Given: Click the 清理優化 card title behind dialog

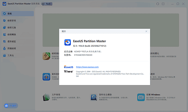Looking at the screenshot, I should (x=155, y=53).
